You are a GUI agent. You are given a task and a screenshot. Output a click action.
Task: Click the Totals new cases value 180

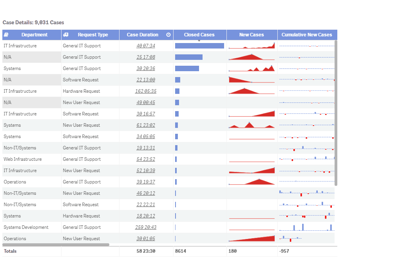tap(232, 251)
